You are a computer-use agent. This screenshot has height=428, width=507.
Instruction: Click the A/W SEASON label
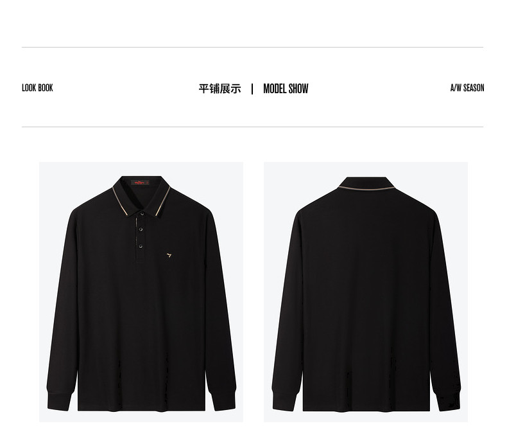(x=467, y=88)
